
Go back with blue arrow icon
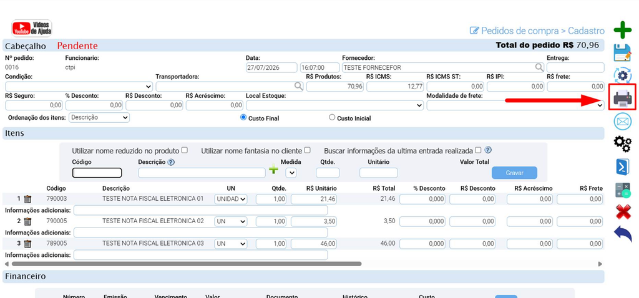[622, 234]
